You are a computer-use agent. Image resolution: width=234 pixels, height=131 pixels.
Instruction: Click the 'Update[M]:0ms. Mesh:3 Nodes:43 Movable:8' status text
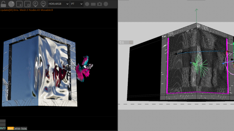(x=27, y=10)
